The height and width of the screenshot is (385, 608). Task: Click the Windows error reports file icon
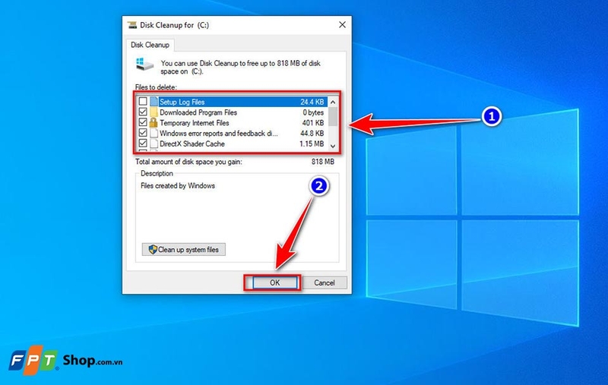[154, 133]
